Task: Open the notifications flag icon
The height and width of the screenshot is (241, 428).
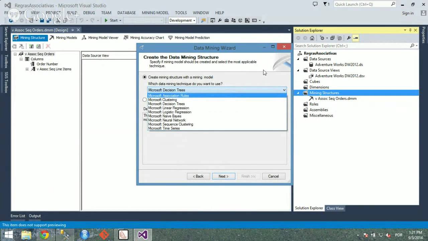Action: click(x=326, y=4)
